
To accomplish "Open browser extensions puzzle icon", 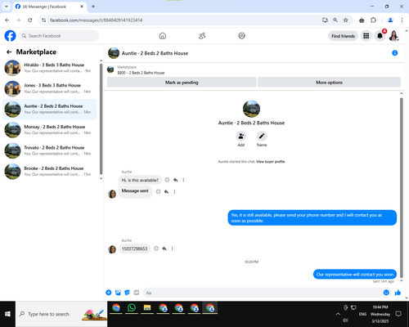I will click(x=373, y=20).
